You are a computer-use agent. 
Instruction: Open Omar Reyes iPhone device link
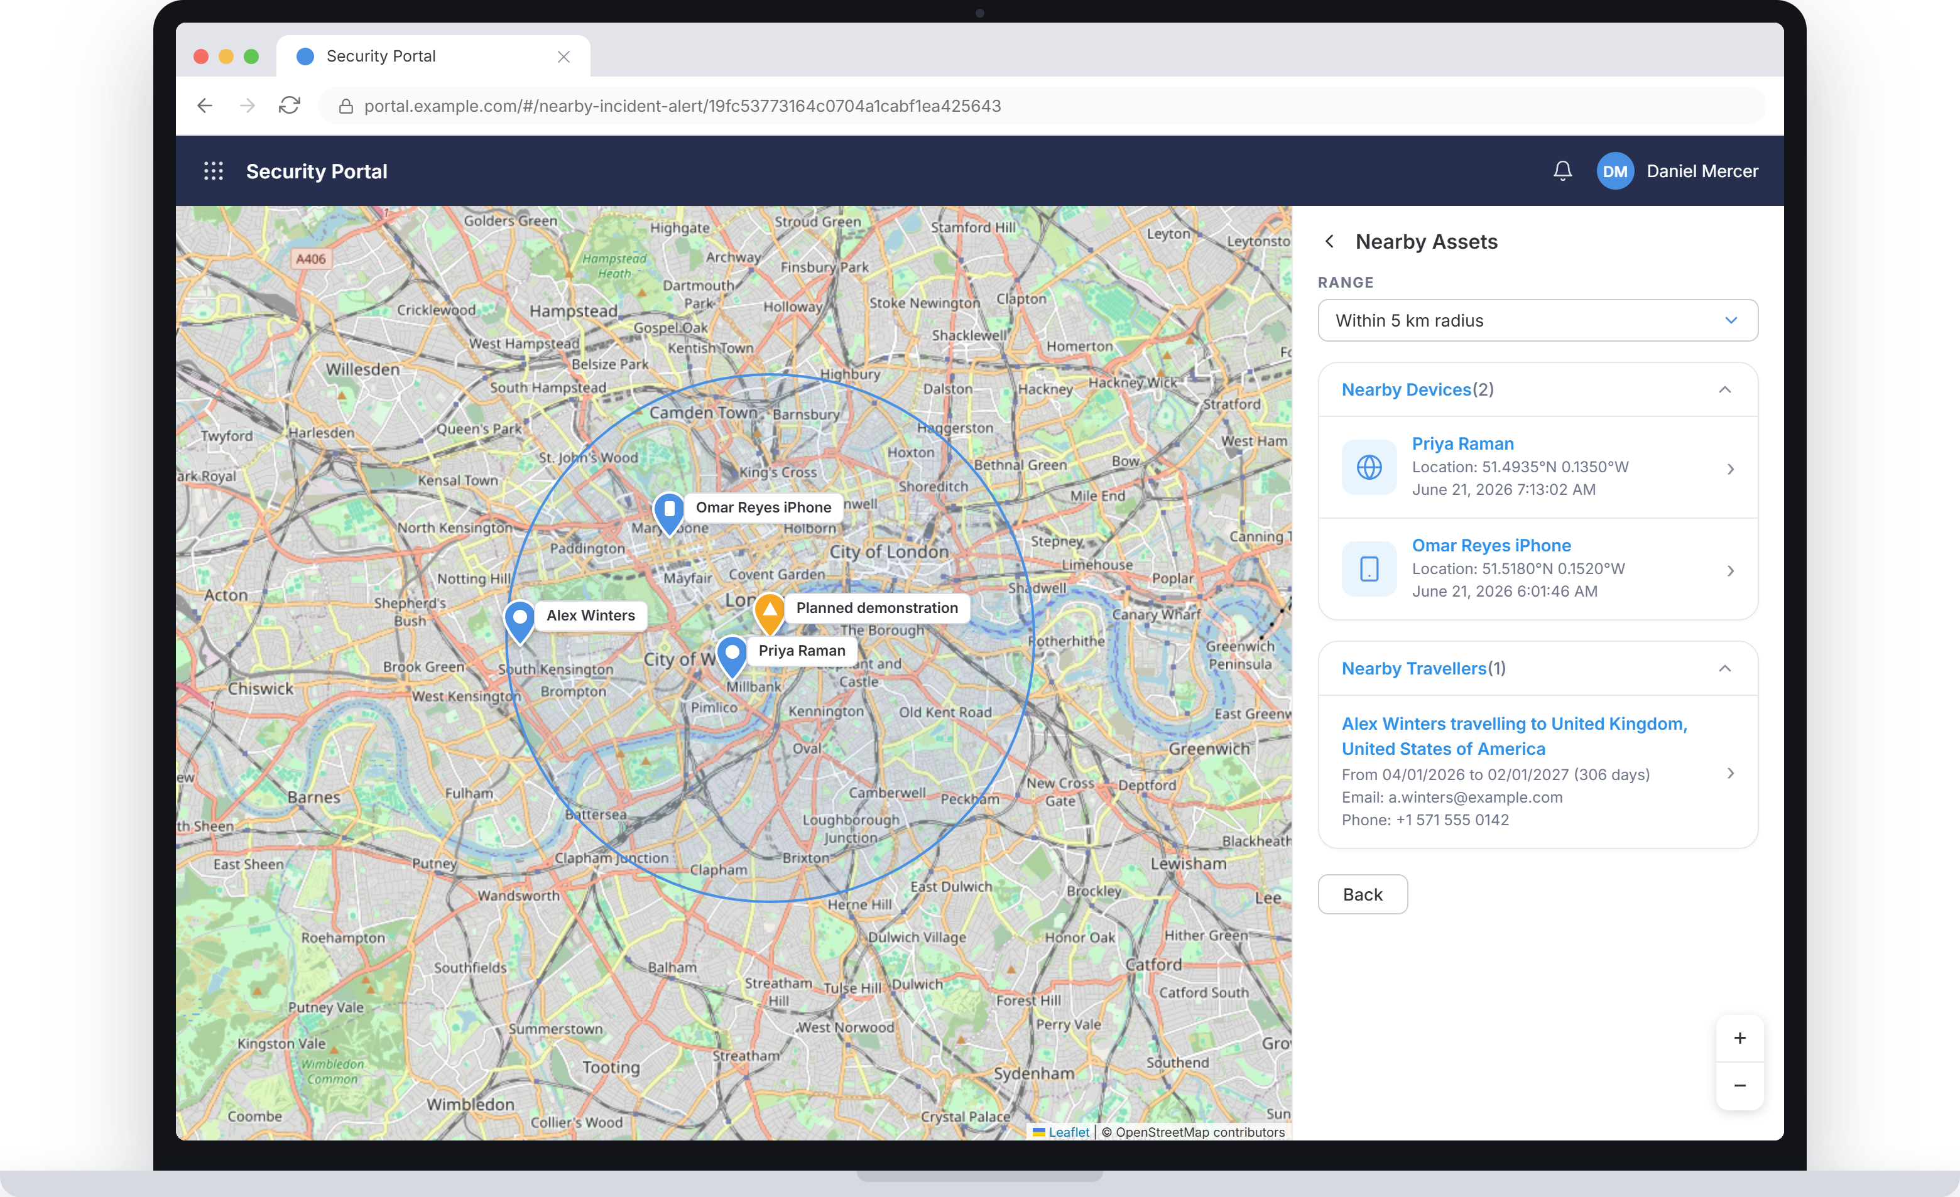click(1491, 546)
